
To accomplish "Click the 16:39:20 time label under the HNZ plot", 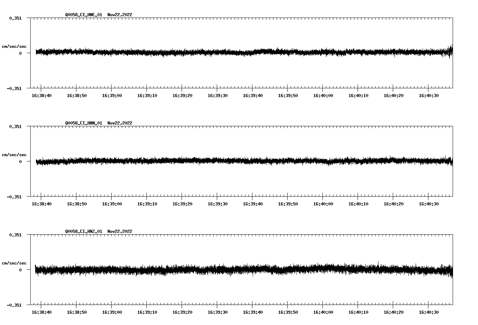I will (182, 312).
